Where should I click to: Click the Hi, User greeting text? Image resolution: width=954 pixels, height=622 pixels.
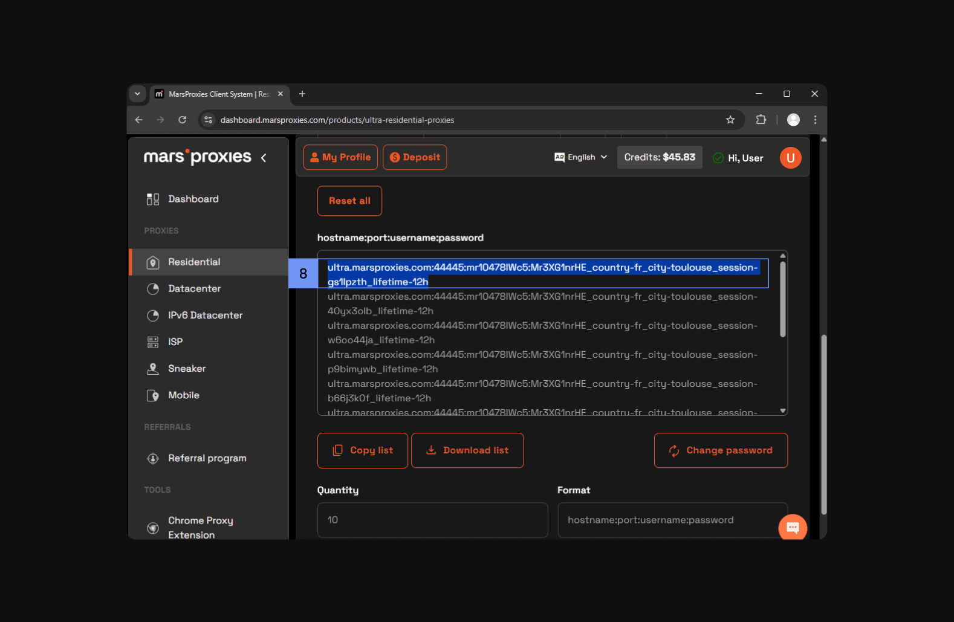[x=745, y=158]
